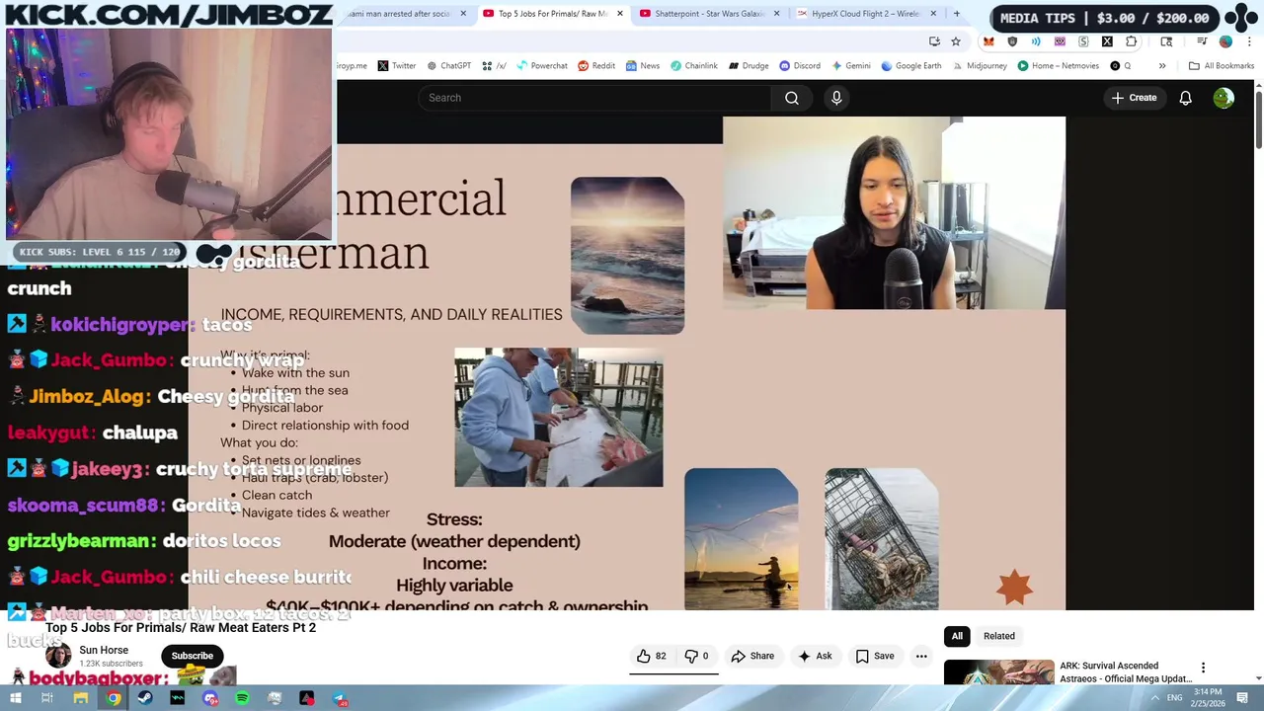Open the News bookmark
This screenshot has height=711, width=1264.
pyautogui.click(x=643, y=66)
